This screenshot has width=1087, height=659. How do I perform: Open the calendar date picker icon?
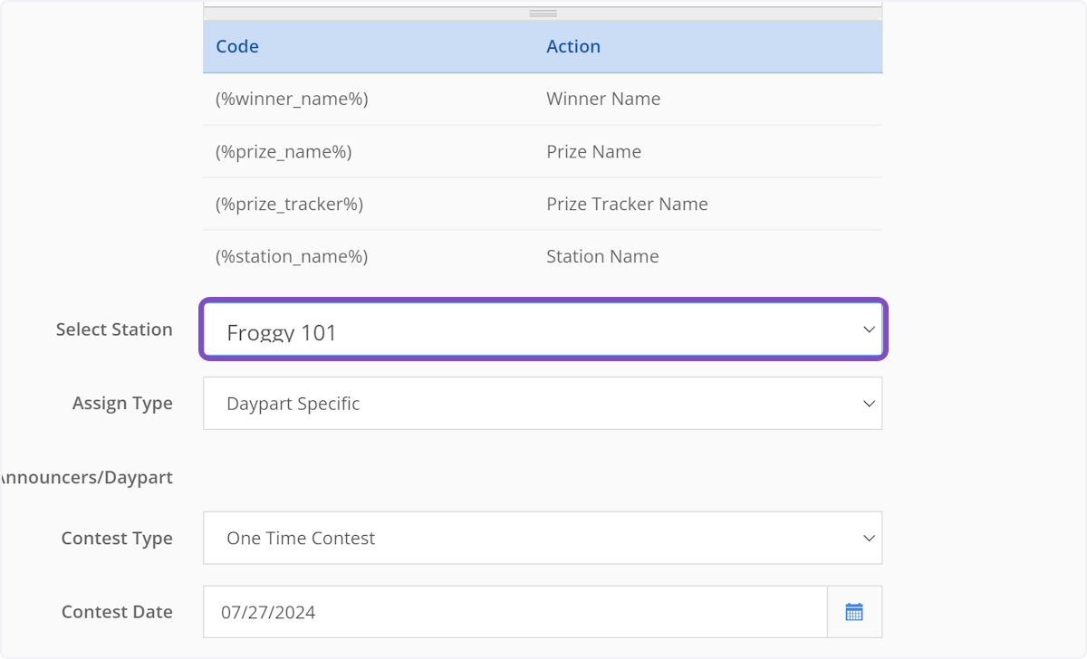[854, 612]
